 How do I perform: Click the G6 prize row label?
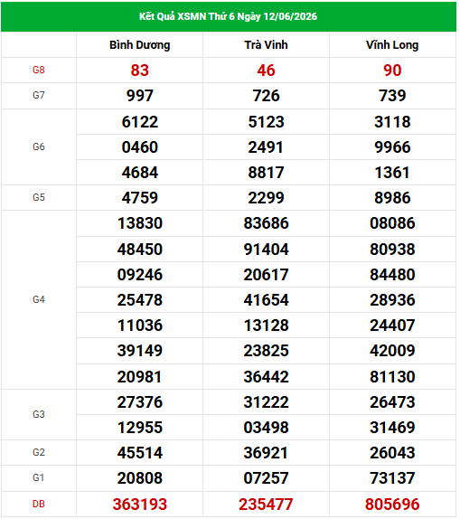tap(39, 147)
